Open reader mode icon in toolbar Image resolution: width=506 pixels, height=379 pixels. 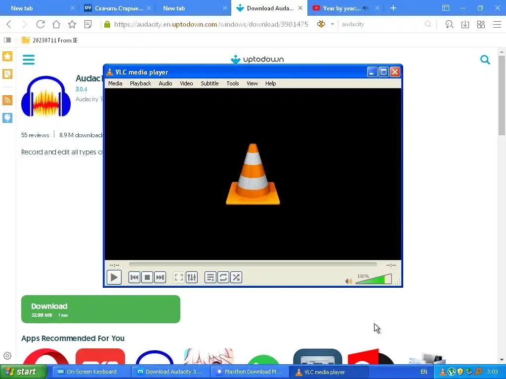pyautogui.click(x=88, y=24)
